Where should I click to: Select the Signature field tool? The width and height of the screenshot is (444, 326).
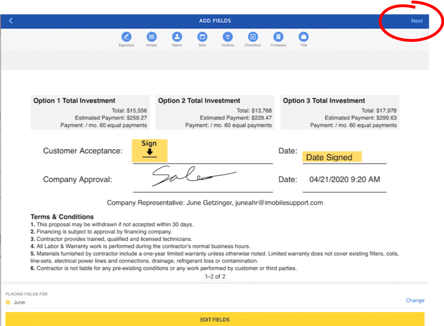point(126,39)
